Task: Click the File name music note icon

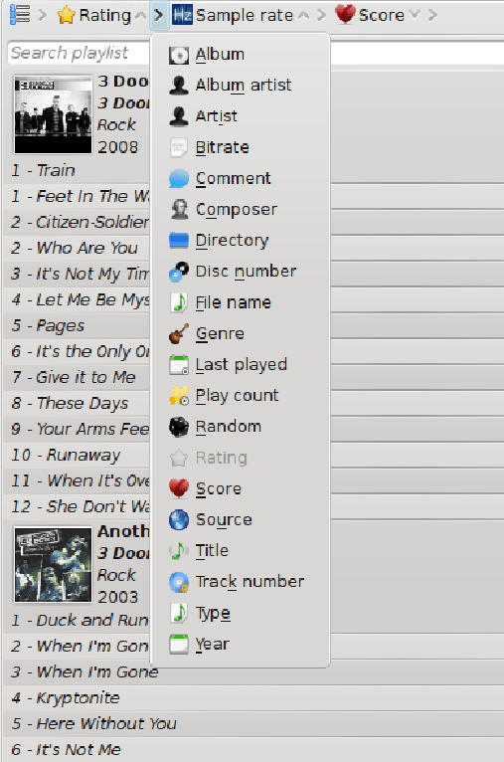Action: pyautogui.click(x=179, y=302)
